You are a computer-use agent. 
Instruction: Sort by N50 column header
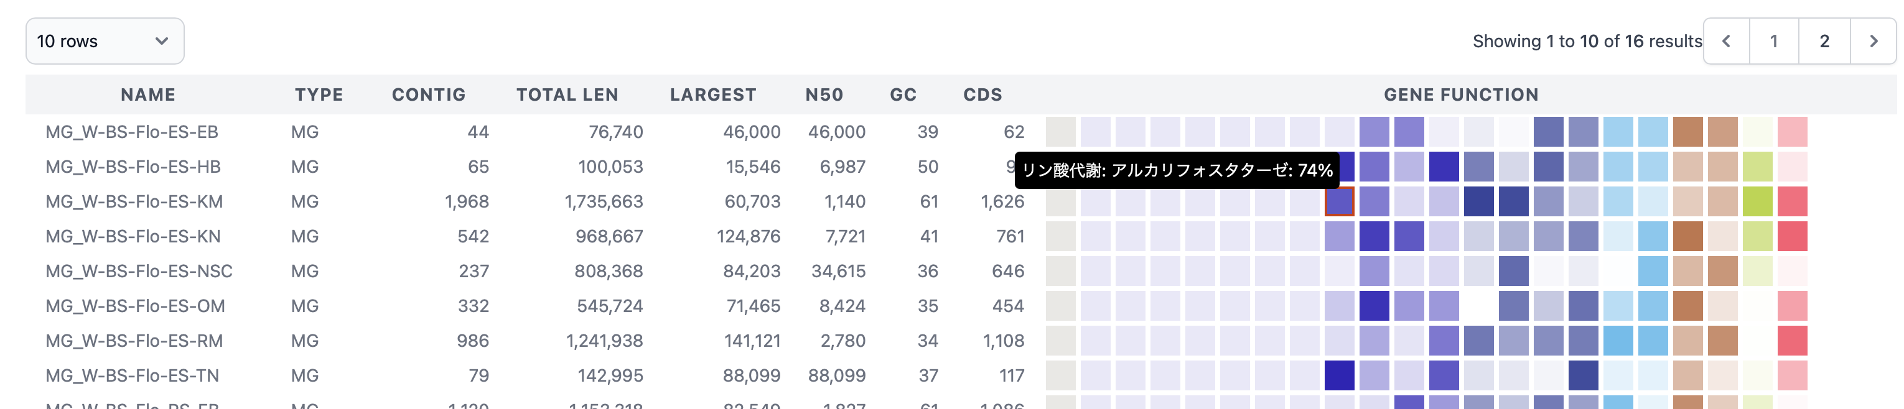824,94
